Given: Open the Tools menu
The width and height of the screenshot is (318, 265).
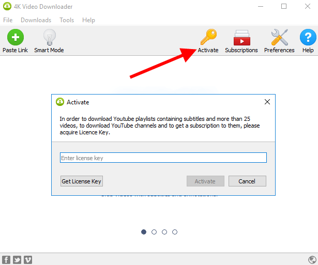Looking at the screenshot, I should click(x=67, y=20).
